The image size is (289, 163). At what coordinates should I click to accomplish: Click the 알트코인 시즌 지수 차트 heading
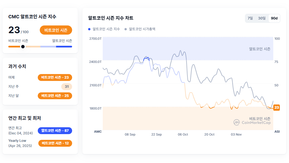pyautogui.click(x=111, y=18)
